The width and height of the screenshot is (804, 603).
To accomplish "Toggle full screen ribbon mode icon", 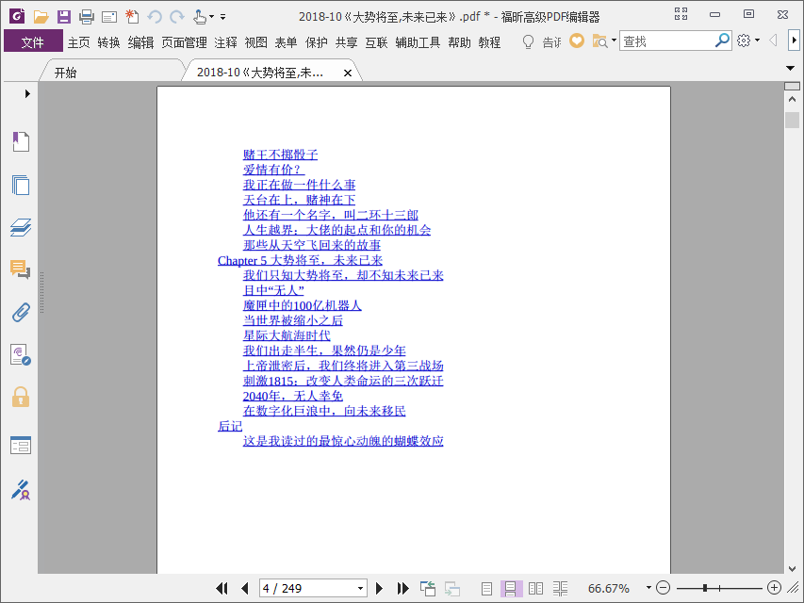I will (x=681, y=14).
